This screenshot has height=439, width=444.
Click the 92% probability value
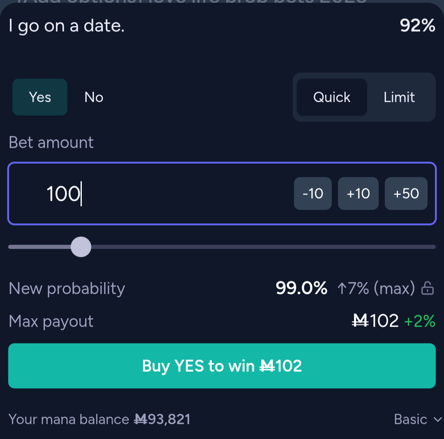(417, 25)
